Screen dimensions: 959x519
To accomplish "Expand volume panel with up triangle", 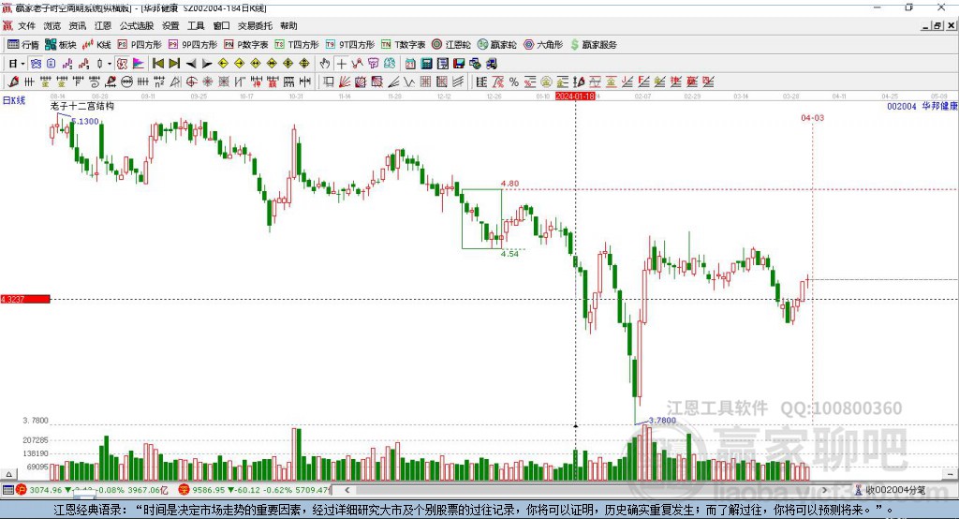I will (x=8, y=474).
